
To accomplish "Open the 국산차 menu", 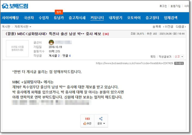I will (x=29, y=18).
